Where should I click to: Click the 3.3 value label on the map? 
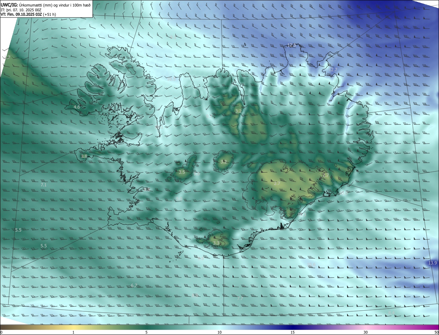pos(216,243)
